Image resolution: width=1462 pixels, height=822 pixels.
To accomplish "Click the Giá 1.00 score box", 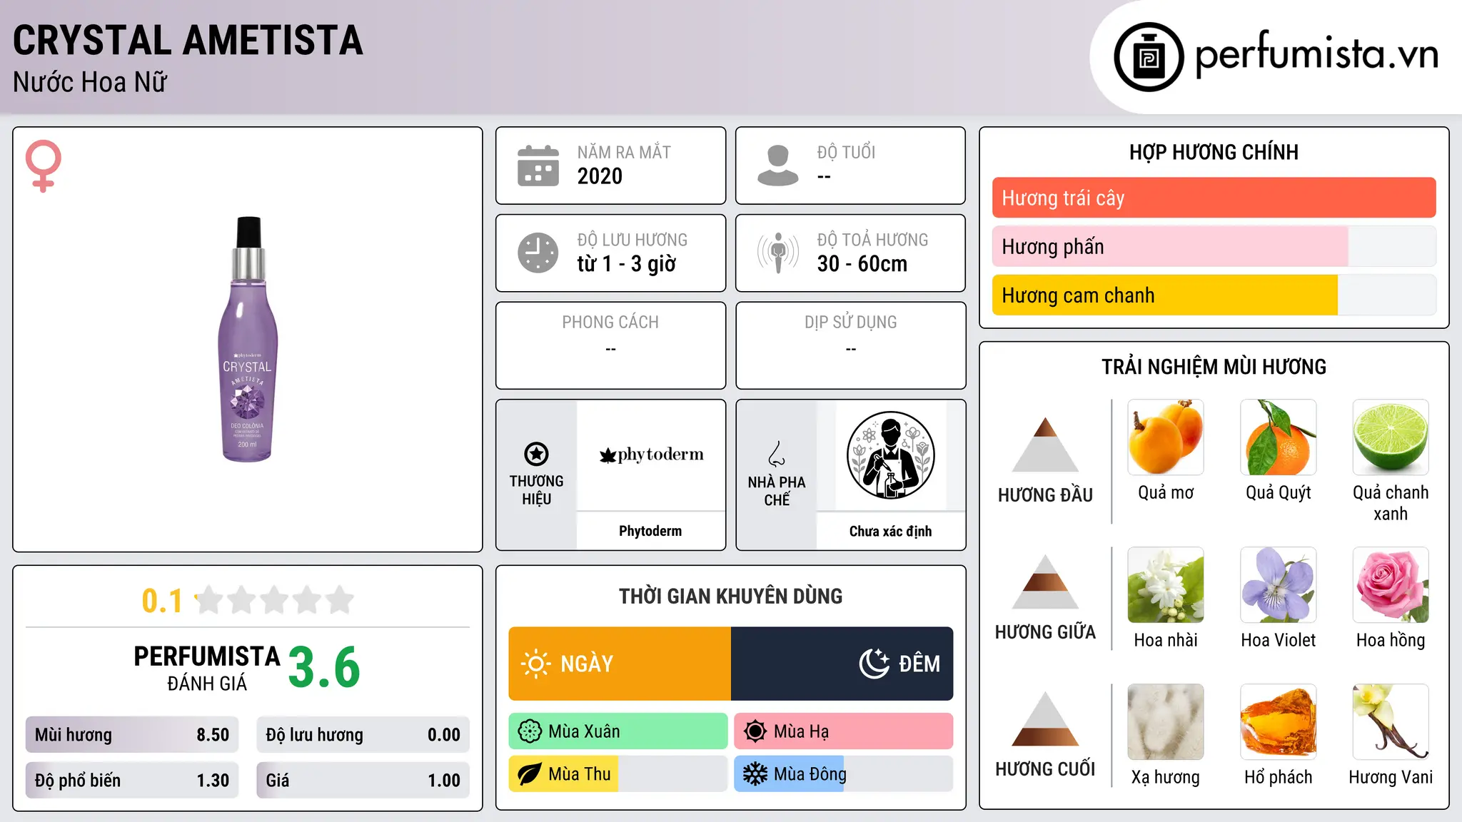I will pos(363,780).
